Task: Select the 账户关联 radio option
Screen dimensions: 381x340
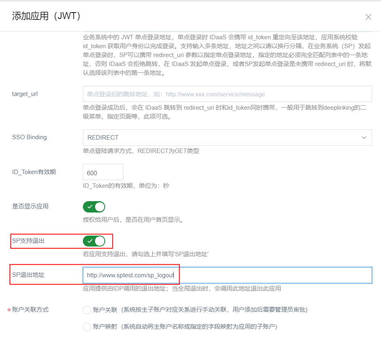Action: pos(87,310)
